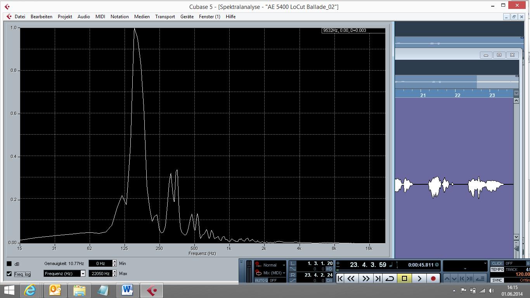Click the Cubase logo in title bar

tap(7, 7)
